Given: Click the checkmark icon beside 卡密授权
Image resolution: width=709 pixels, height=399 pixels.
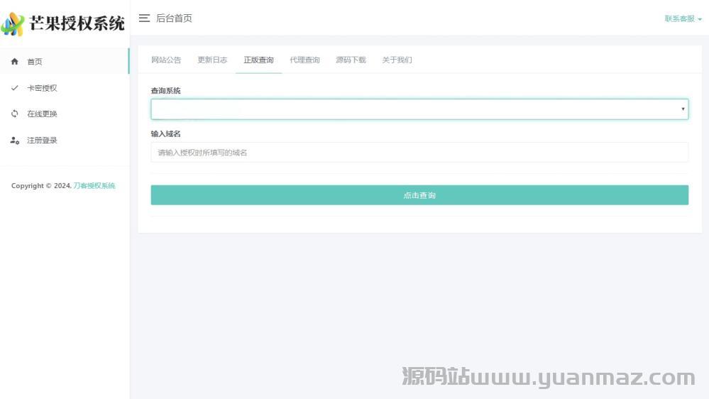Looking at the screenshot, I should pyautogui.click(x=15, y=88).
